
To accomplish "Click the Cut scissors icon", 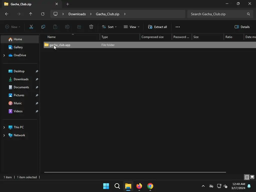I will click(31, 27).
